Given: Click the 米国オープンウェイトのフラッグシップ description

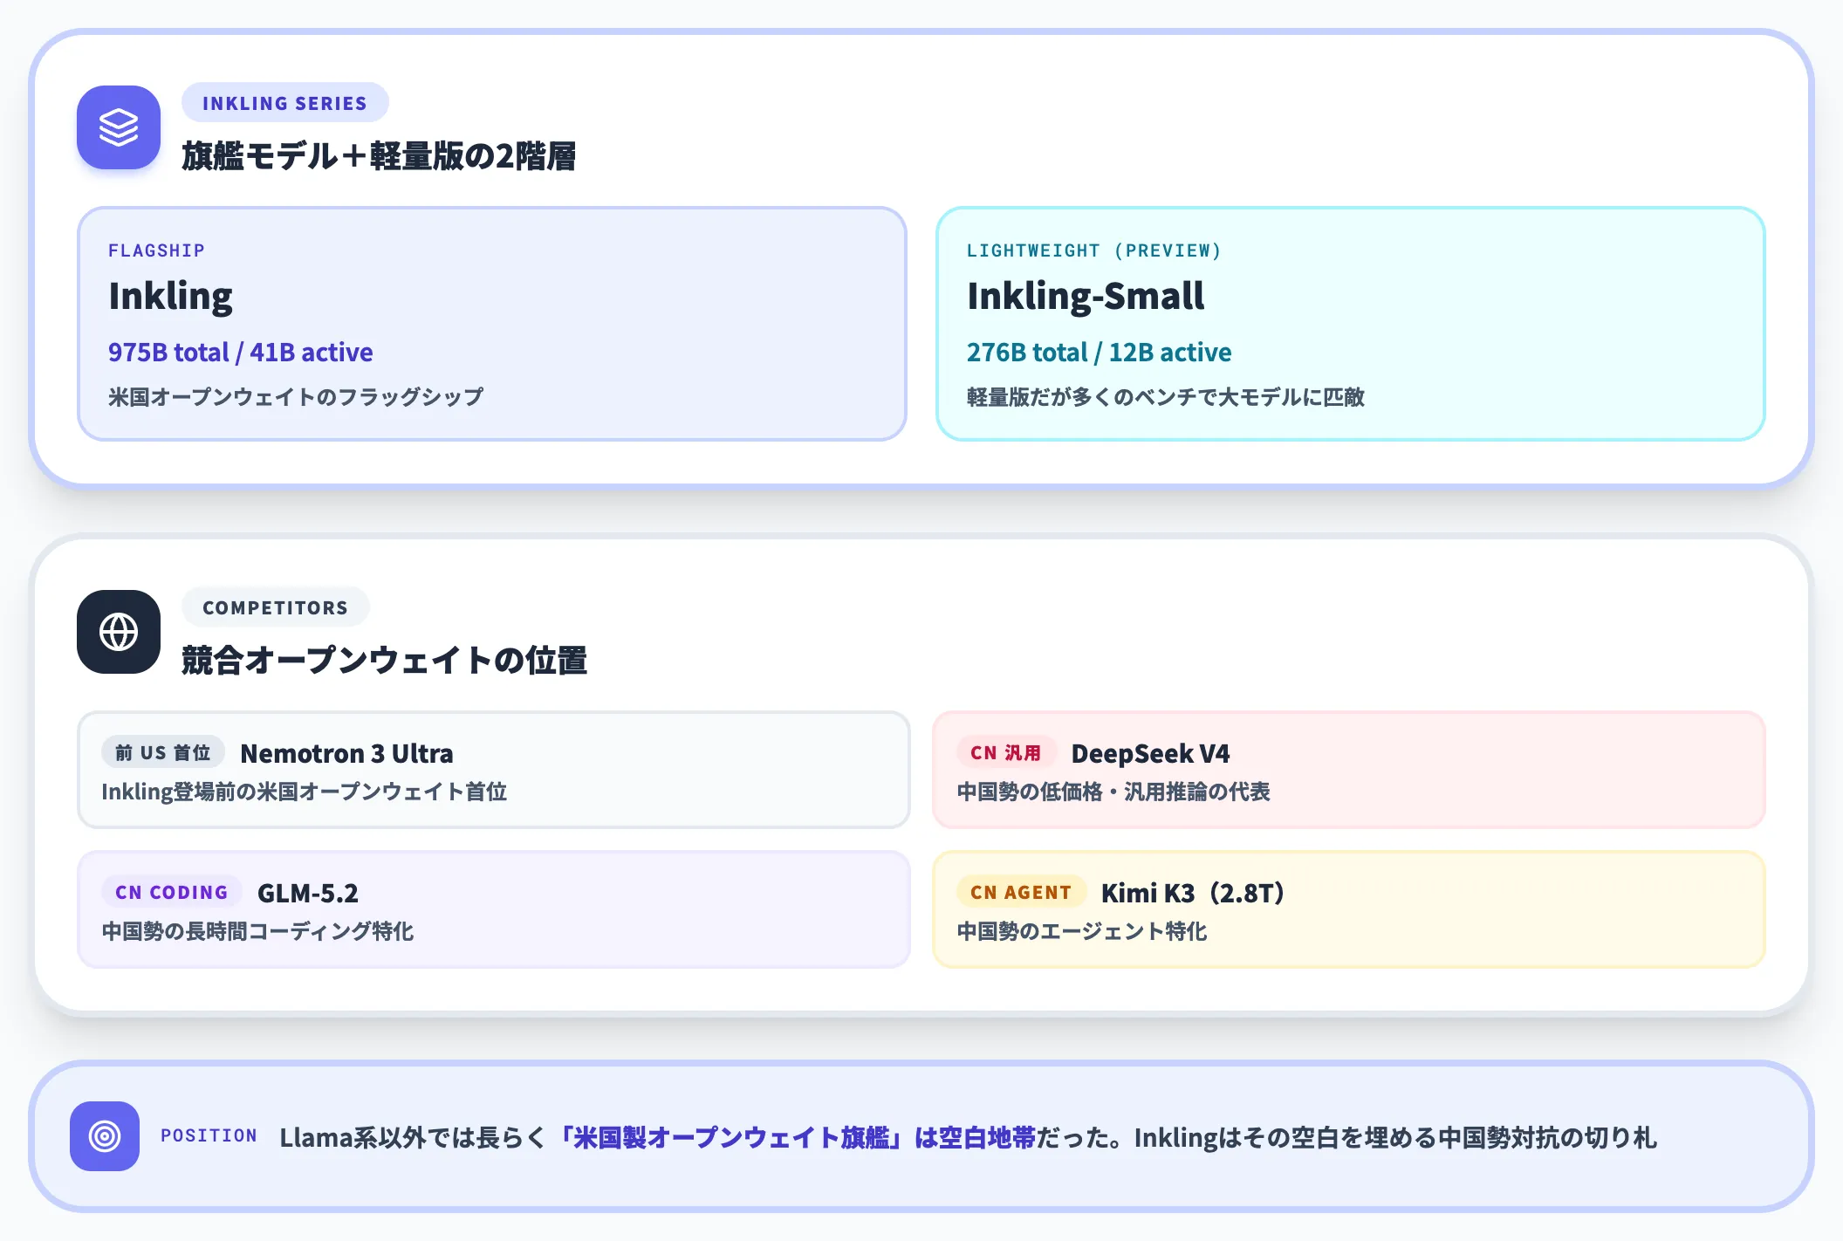Looking at the screenshot, I should point(296,397).
